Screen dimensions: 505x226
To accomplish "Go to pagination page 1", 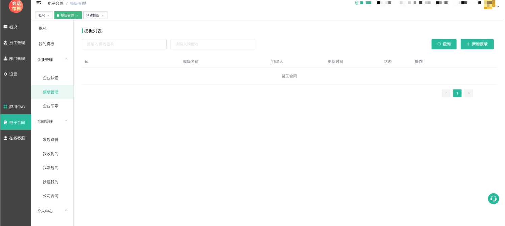I will [x=457, y=93].
